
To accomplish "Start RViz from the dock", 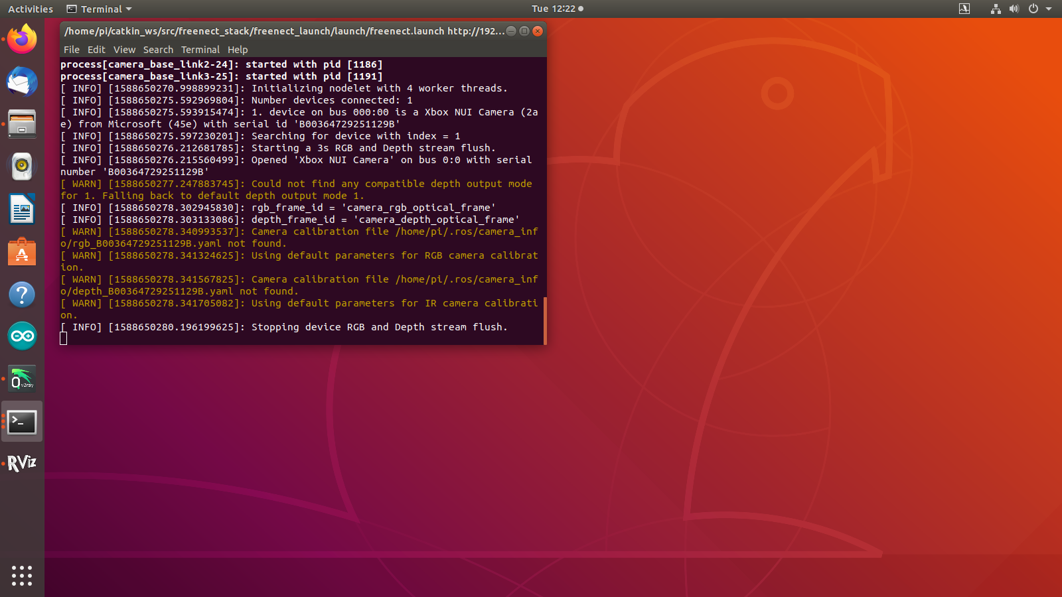I will [x=22, y=464].
